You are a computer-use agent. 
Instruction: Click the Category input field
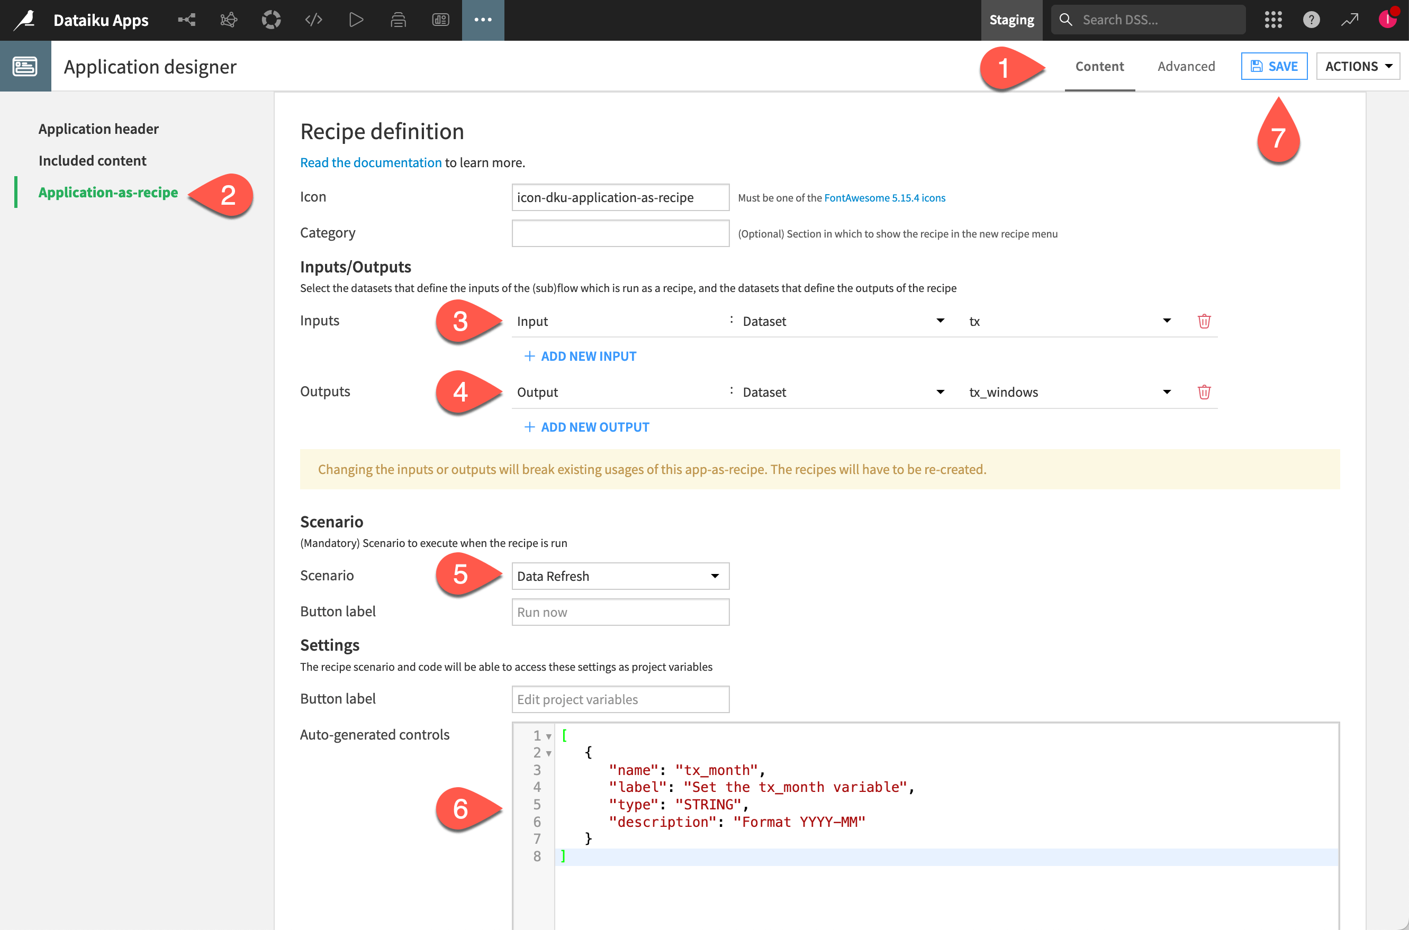[x=620, y=233]
